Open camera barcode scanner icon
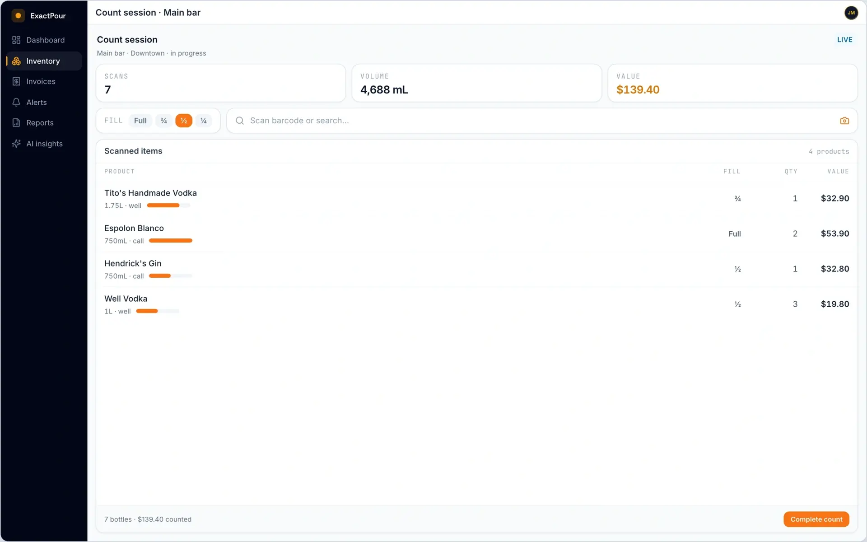Viewport: 867px width, 542px height. (844, 121)
